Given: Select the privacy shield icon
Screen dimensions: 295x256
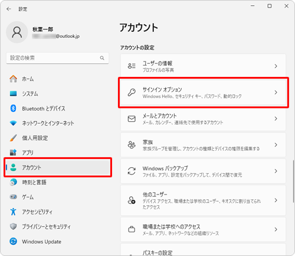Looking at the screenshot, I should 13,226.
